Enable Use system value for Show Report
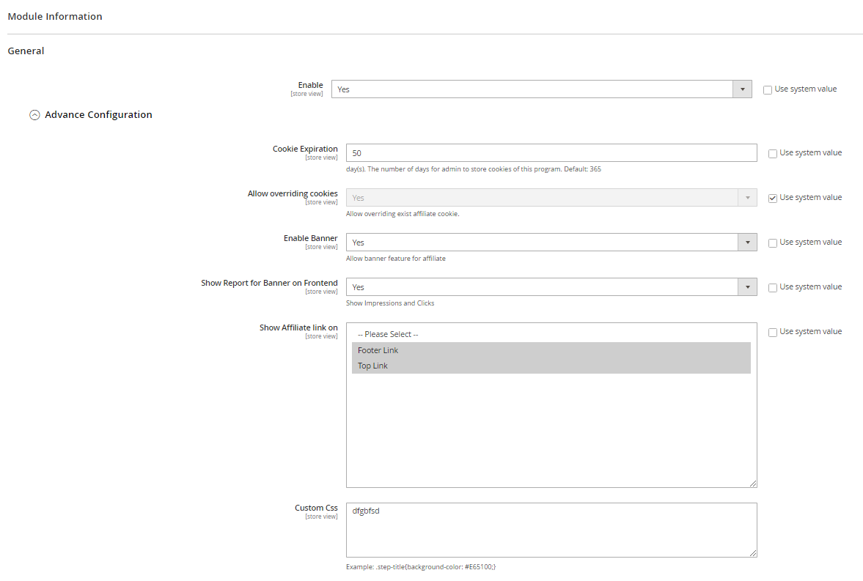This screenshot has height=581, width=863. pos(773,288)
